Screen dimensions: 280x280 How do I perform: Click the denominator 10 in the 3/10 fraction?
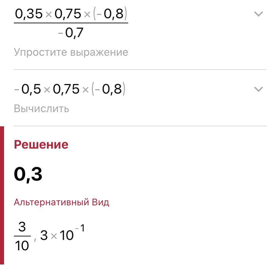22,246
